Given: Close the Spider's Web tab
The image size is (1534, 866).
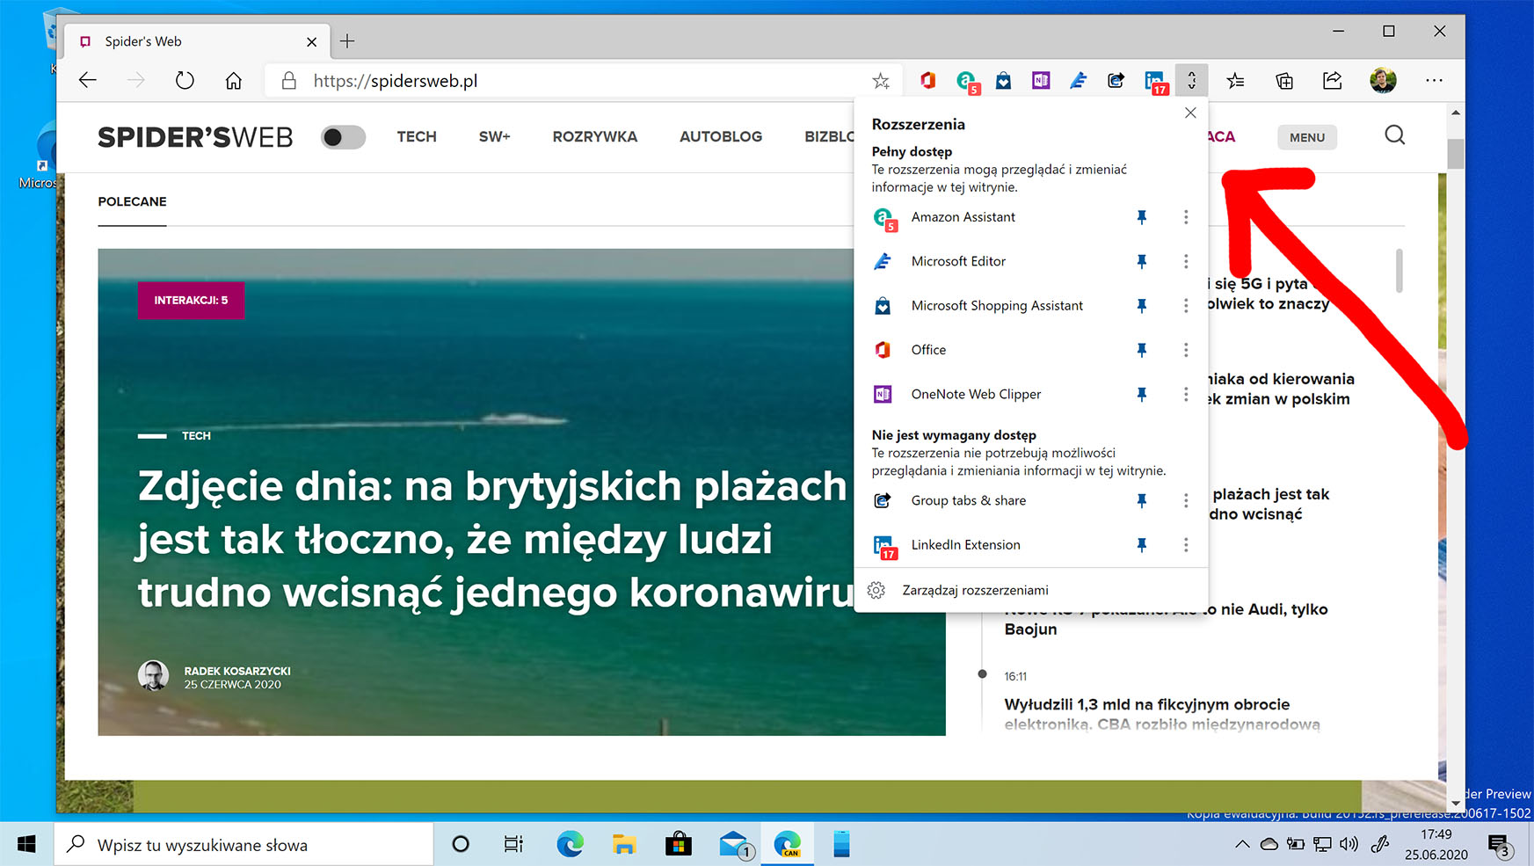Looking at the screenshot, I should (311, 41).
